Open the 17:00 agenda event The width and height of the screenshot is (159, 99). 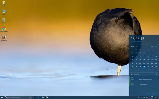(x=144, y=84)
